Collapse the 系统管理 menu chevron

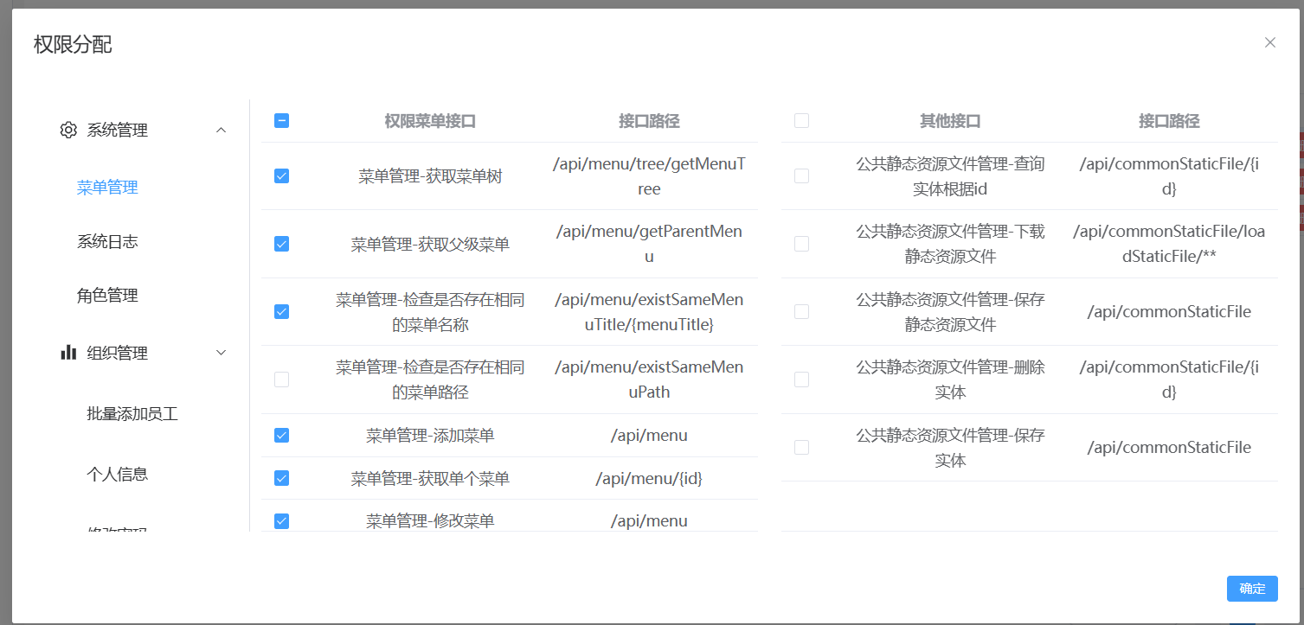coord(221,130)
